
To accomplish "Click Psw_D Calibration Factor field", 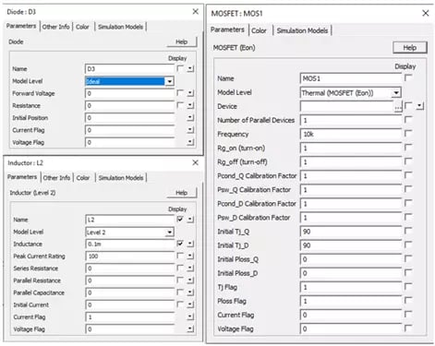I will coord(351,218).
